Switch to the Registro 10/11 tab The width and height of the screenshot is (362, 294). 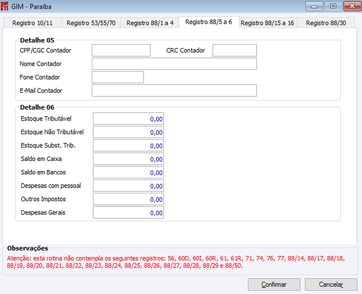pyautogui.click(x=33, y=23)
